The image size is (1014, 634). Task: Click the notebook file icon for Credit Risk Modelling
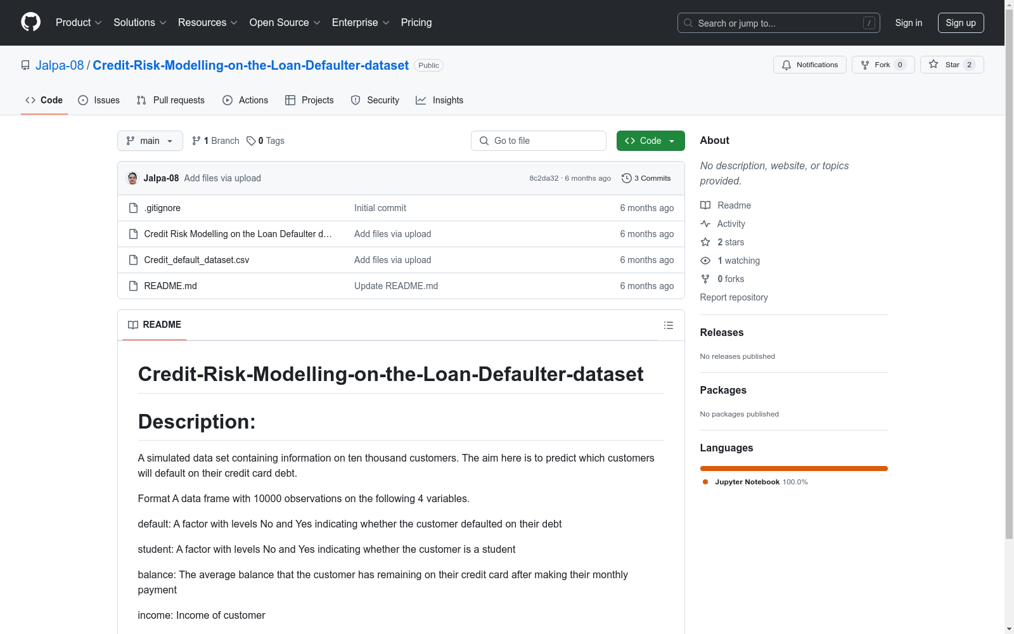point(133,234)
